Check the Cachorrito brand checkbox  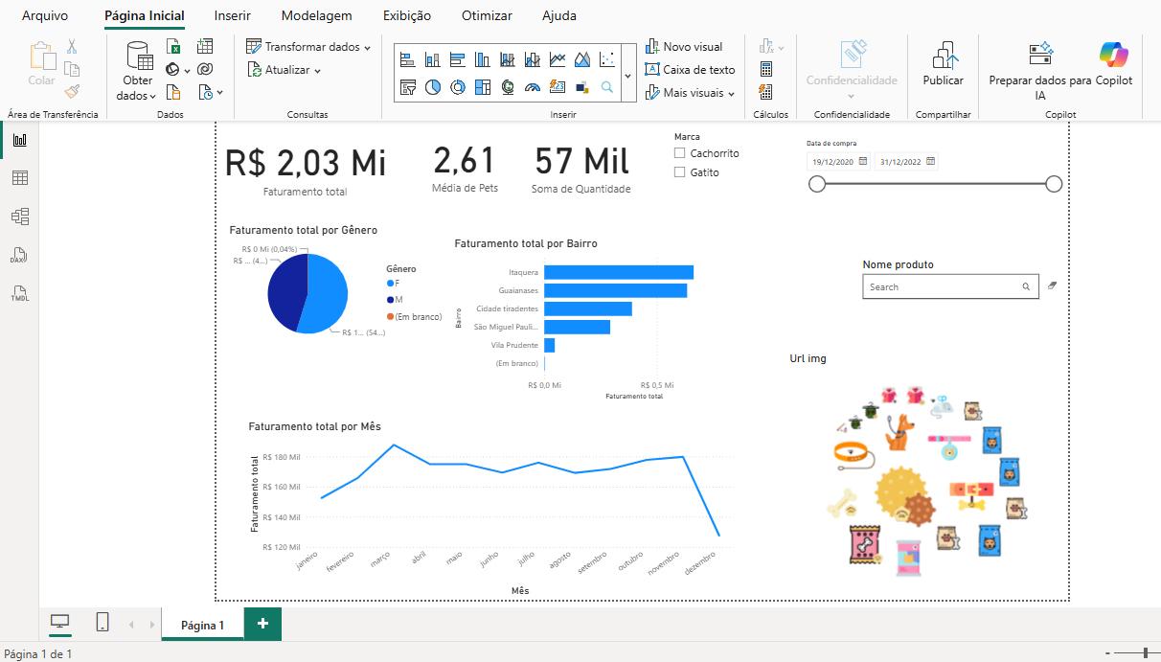680,153
